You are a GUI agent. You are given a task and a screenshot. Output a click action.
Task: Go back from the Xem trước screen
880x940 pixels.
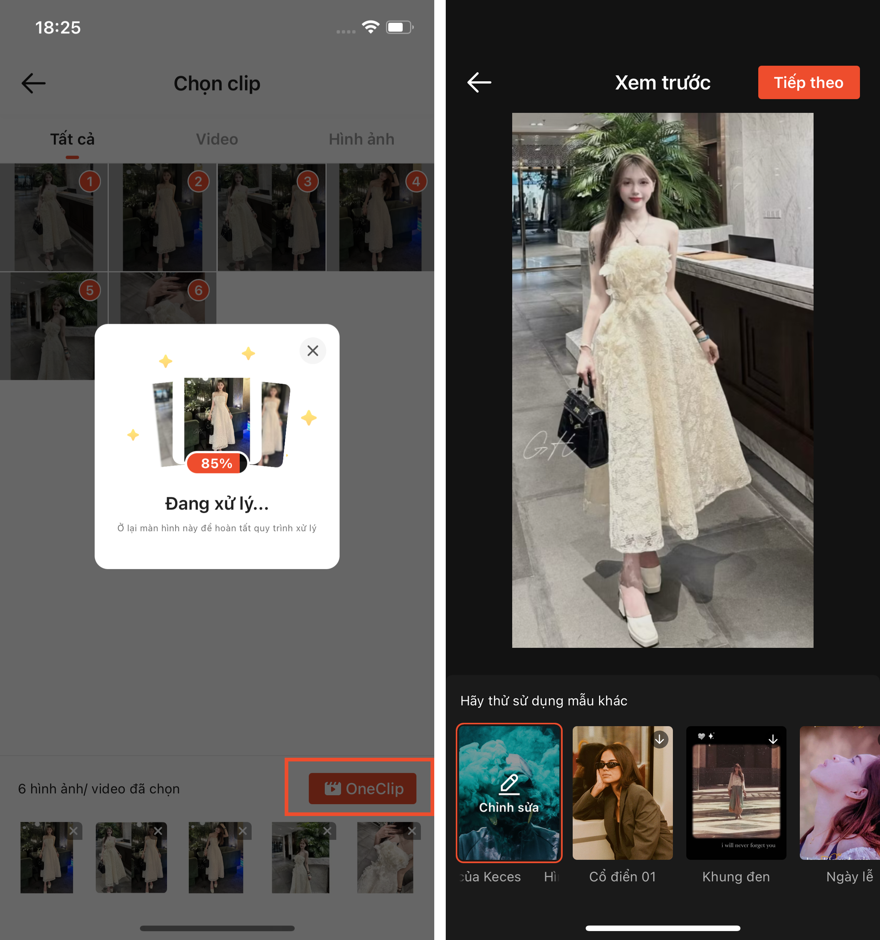pyautogui.click(x=479, y=82)
